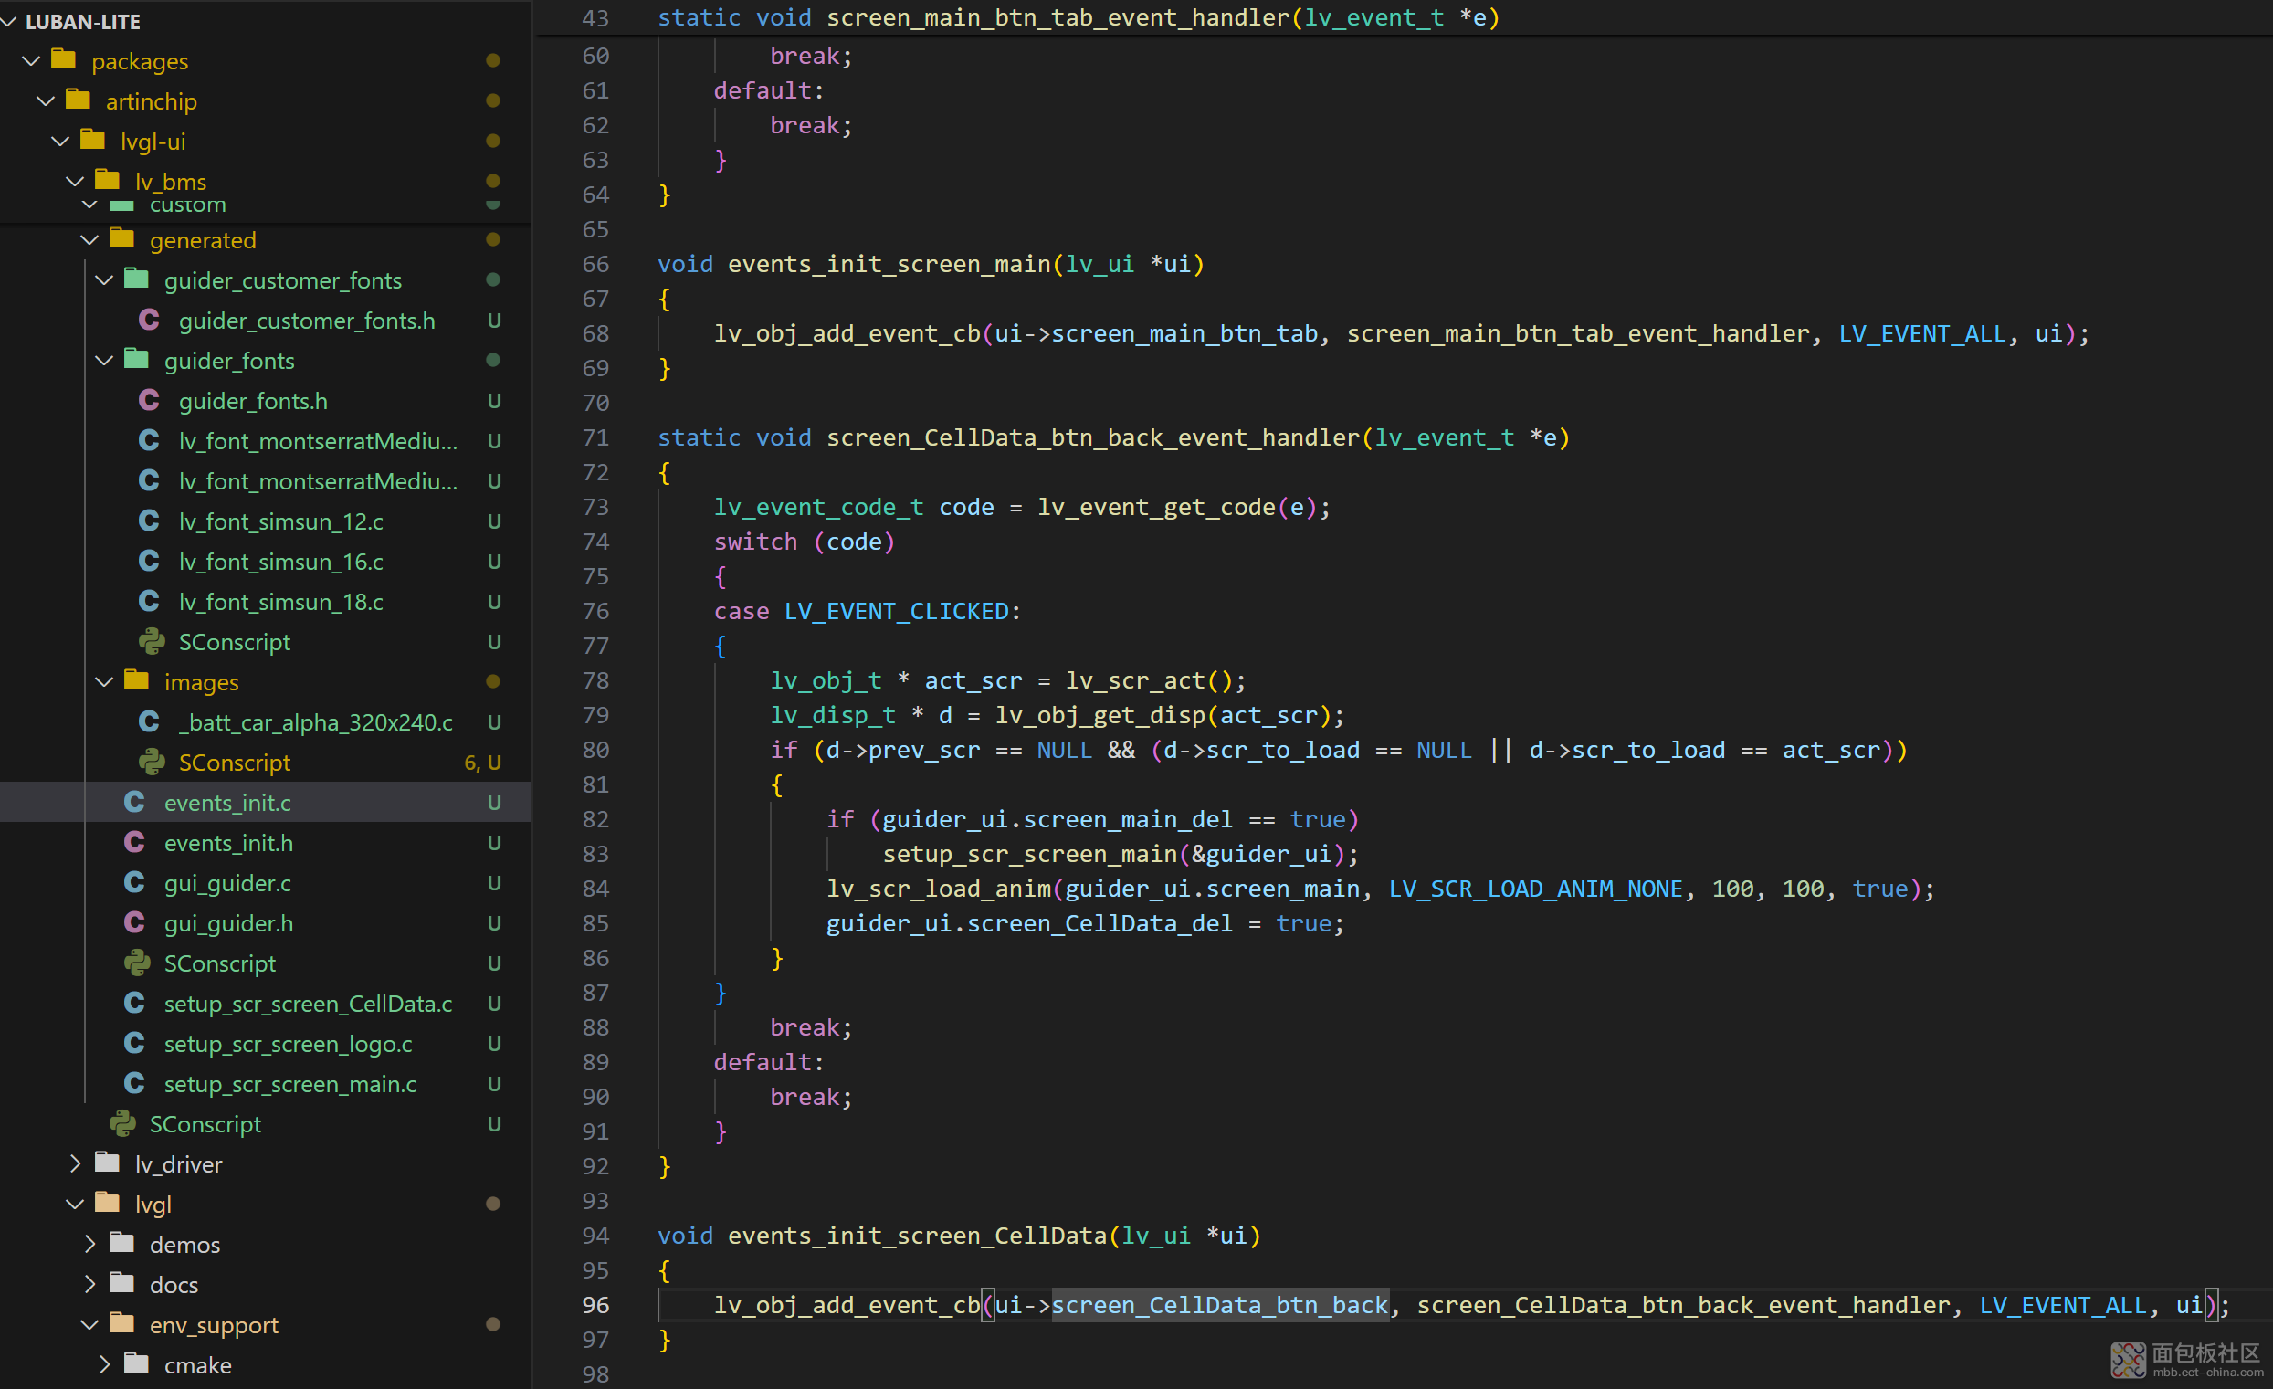Click the C icon of lv_font_simsun_12.c
Viewport: 2273px width, 1389px height.
(x=149, y=521)
